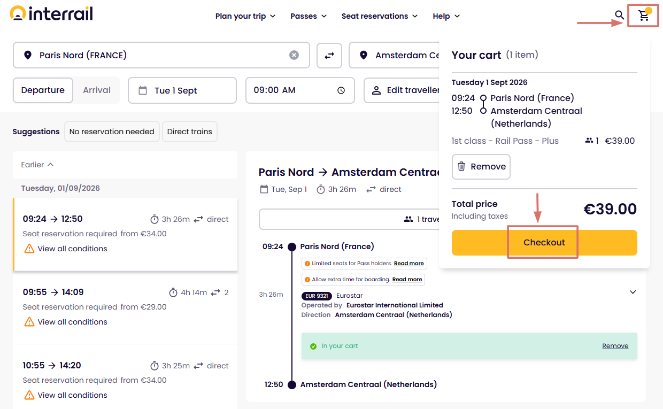Viewport: 663px width, 409px height.
Task: Click the travellers icon in the cart price row
Action: click(589, 141)
